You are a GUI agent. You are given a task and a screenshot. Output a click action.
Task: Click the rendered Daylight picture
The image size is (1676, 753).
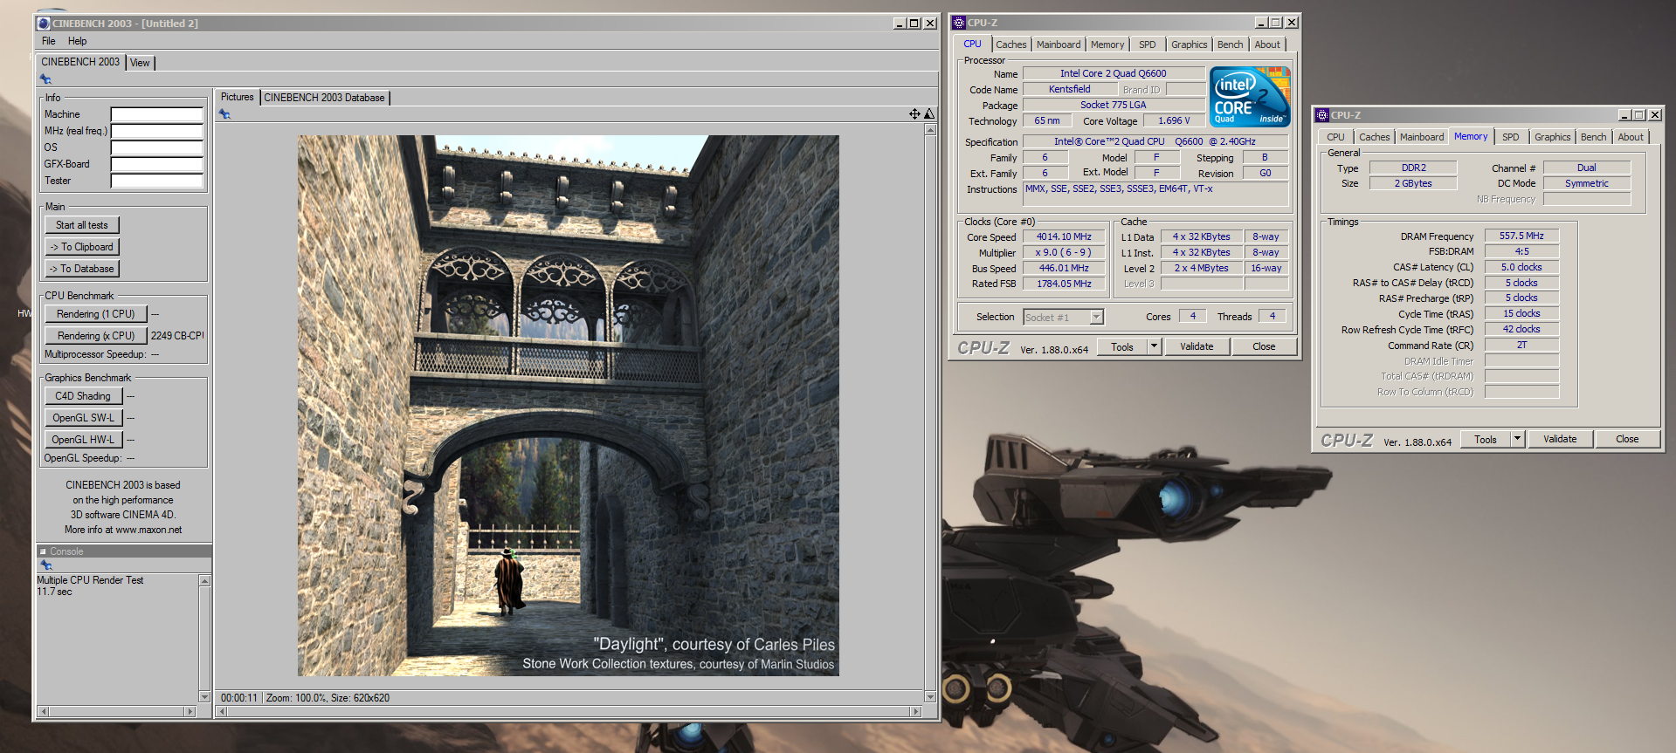(x=569, y=406)
